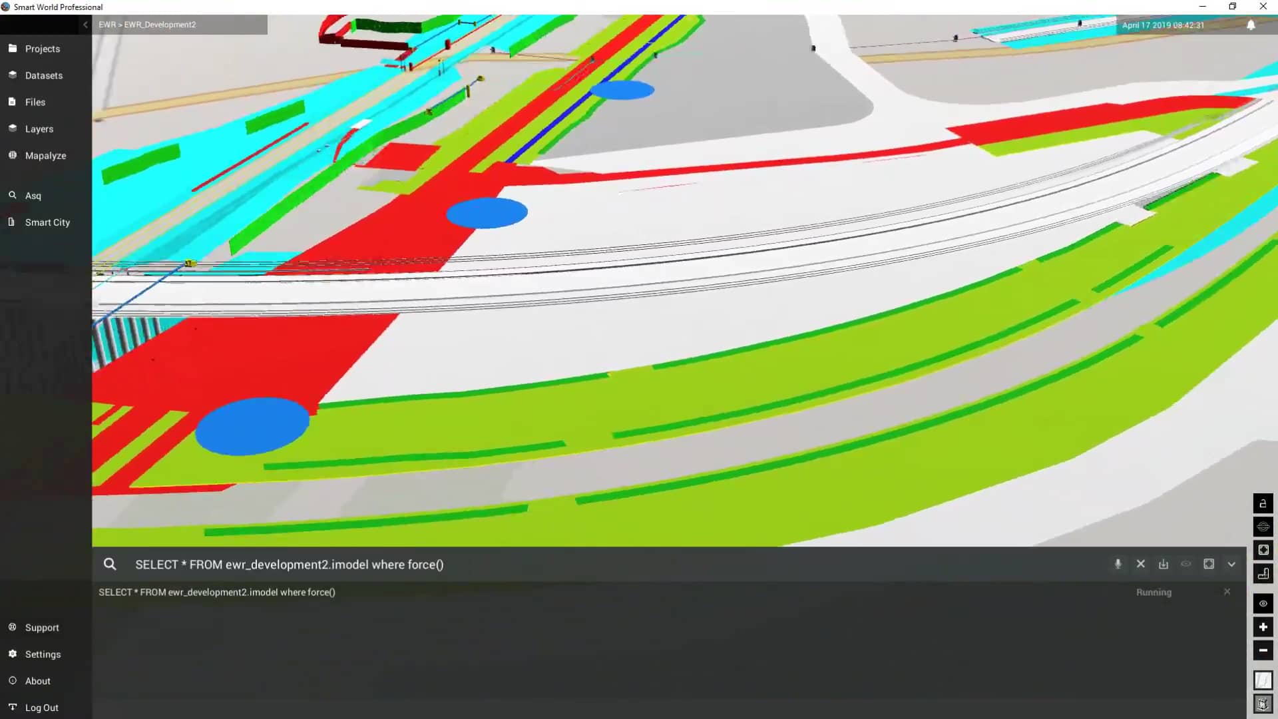The height and width of the screenshot is (719, 1278).
Task: Toggle the eye visibility icon in the query bar
Action: [x=1186, y=564]
